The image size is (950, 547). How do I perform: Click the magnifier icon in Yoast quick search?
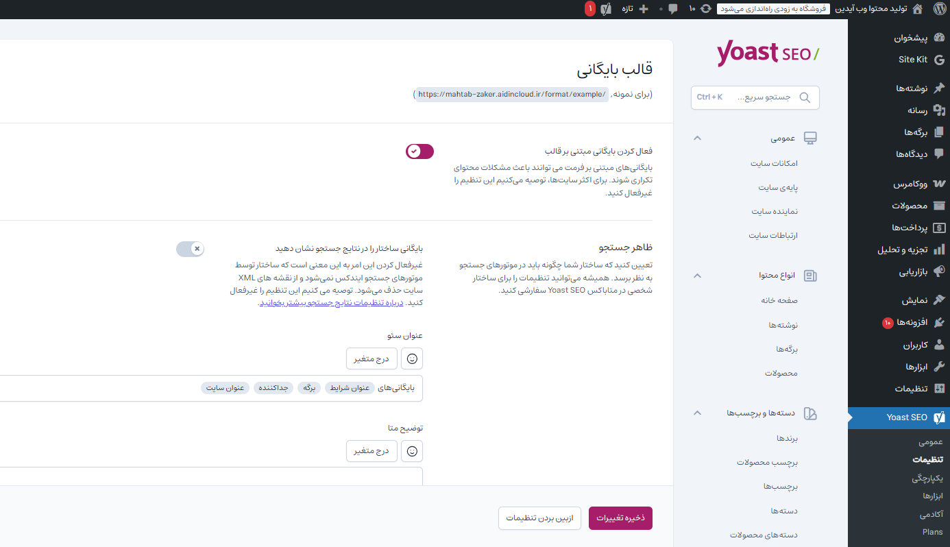tap(805, 97)
